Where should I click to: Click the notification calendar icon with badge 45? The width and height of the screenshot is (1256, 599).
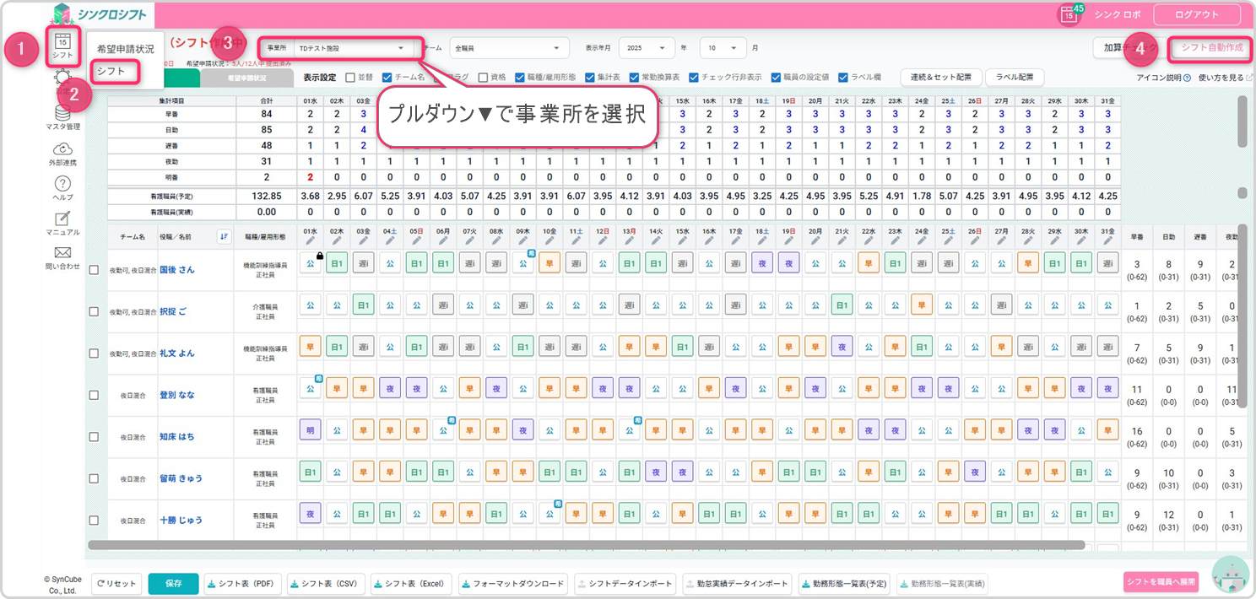1069,14
